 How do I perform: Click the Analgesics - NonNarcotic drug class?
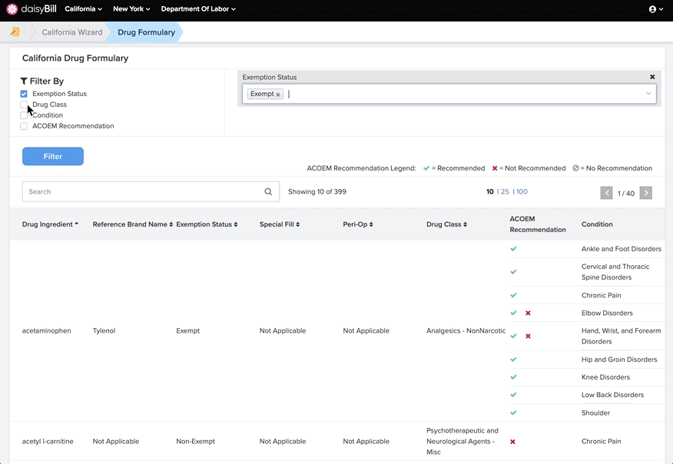pos(466,330)
